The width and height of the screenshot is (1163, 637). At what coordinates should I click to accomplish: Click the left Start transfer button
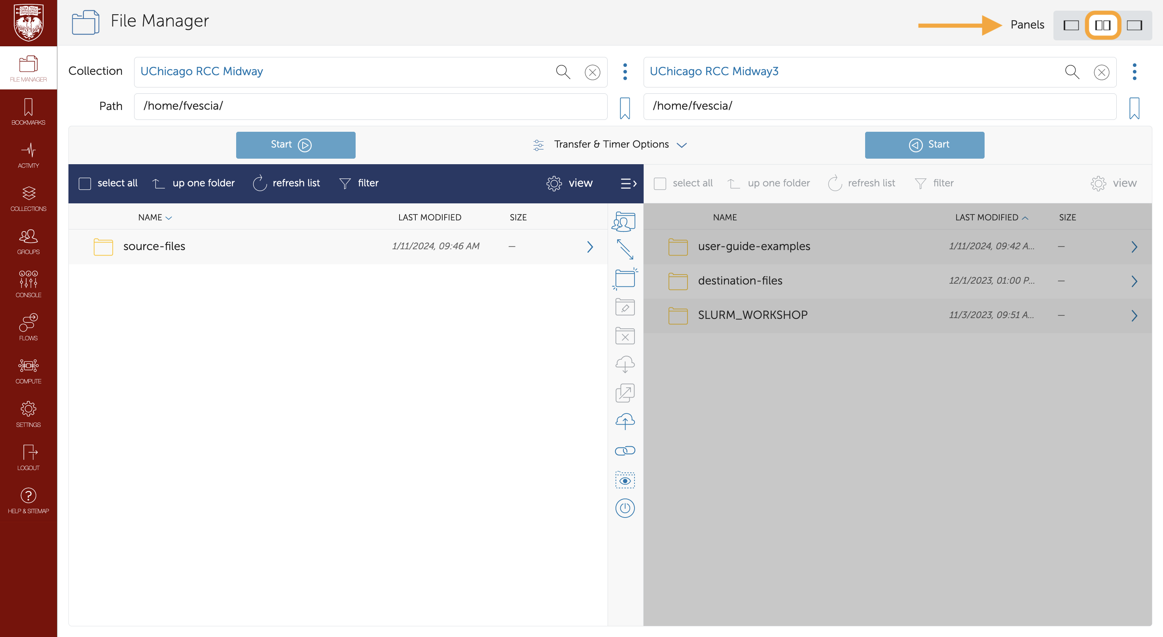(295, 144)
